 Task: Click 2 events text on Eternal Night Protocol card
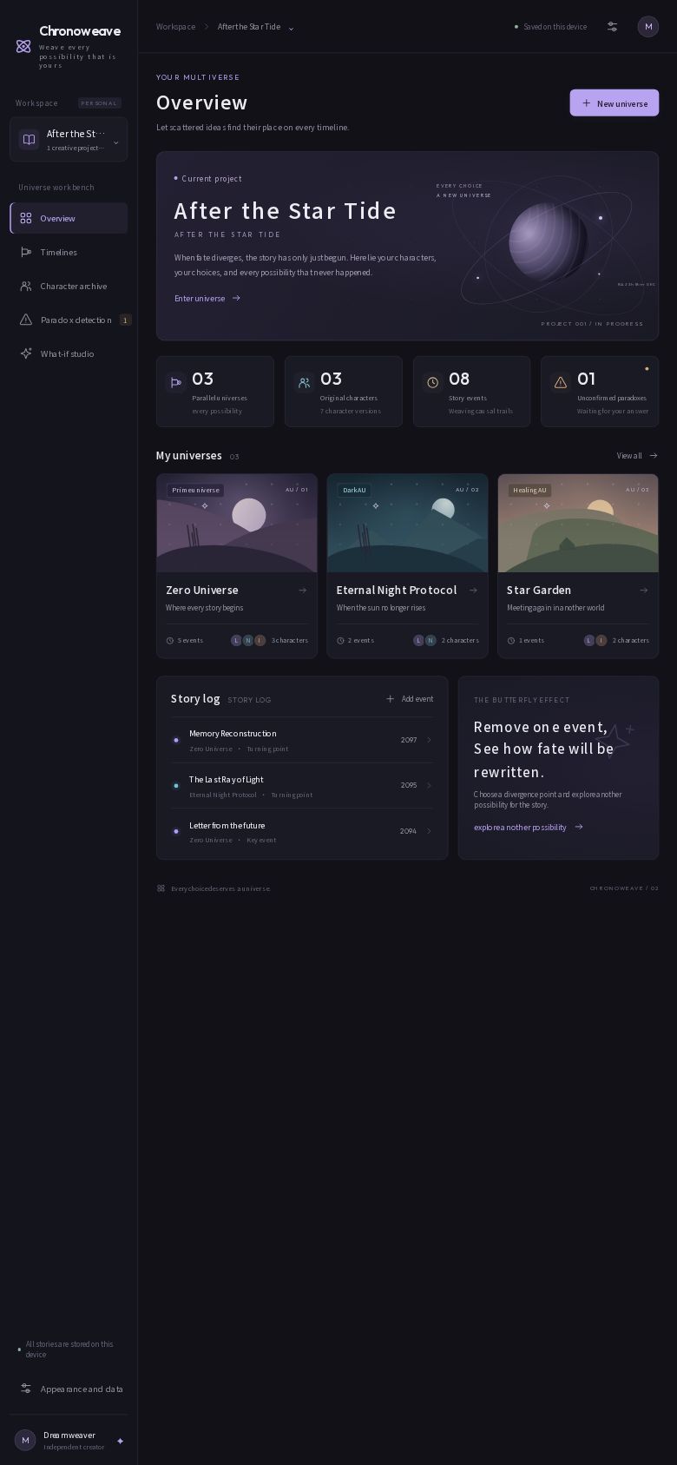(361, 641)
